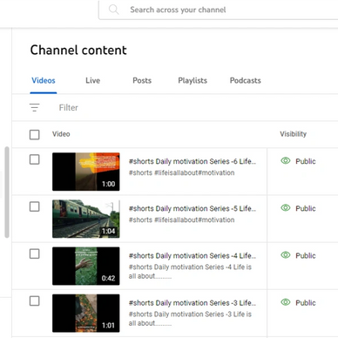Open train thumbnail of 1:04 video
The image size is (338, 338).
[x=86, y=219]
